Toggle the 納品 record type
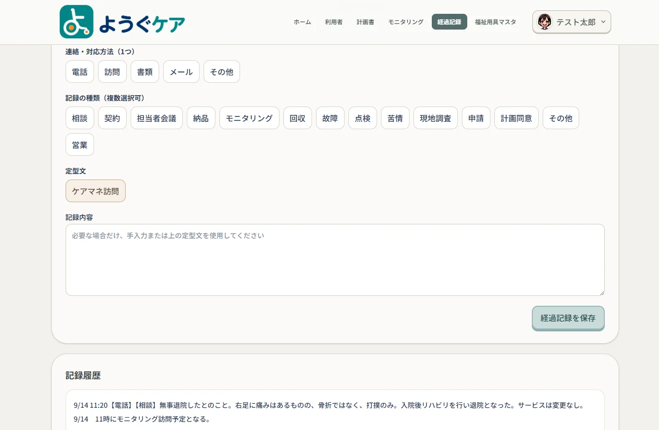Screen dimensions: 659x430 click(201, 118)
